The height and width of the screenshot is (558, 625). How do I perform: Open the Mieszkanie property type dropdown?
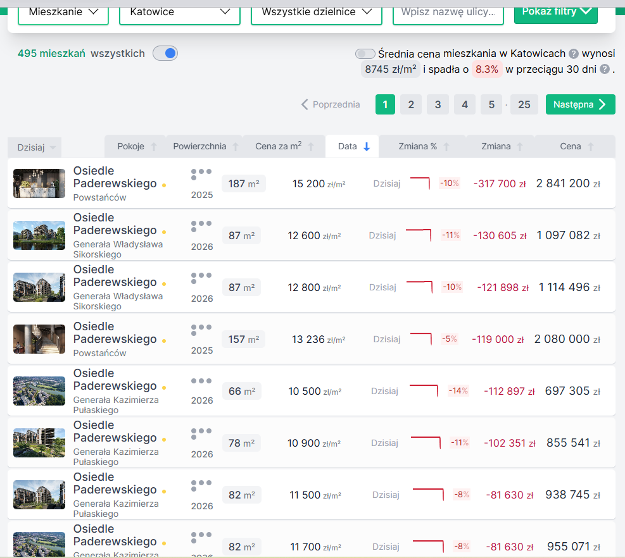pos(63,12)
